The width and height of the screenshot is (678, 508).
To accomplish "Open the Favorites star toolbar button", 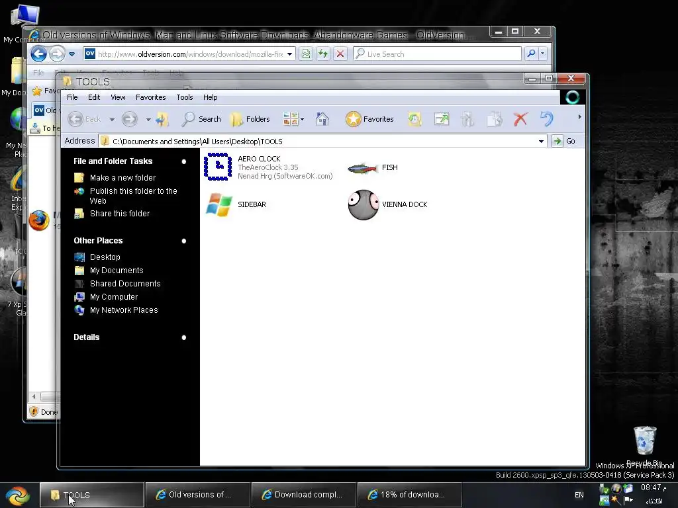I will (x=369, y=119).
